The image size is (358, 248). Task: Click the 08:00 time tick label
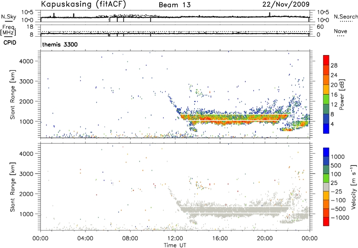click(130, 239)
